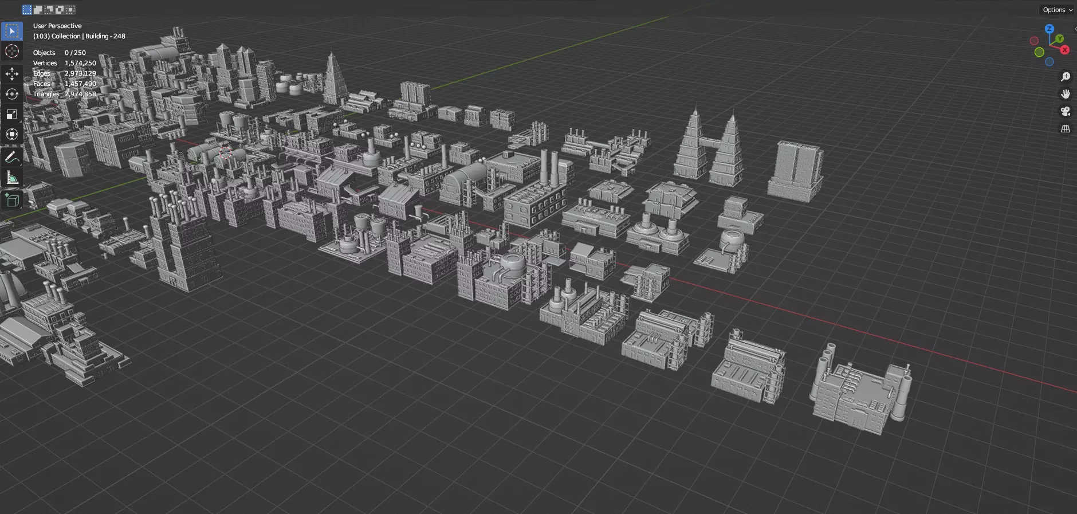Snap view to negative Y axis circle

[1039, 52]
